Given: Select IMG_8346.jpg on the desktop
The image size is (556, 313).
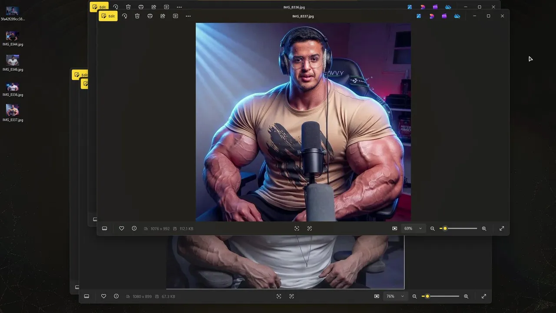Looking at the screenshot, I should click(x=13, y=64).
